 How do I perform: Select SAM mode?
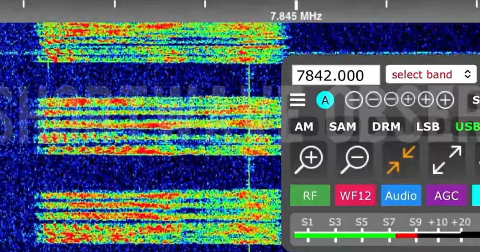[343, 127]
